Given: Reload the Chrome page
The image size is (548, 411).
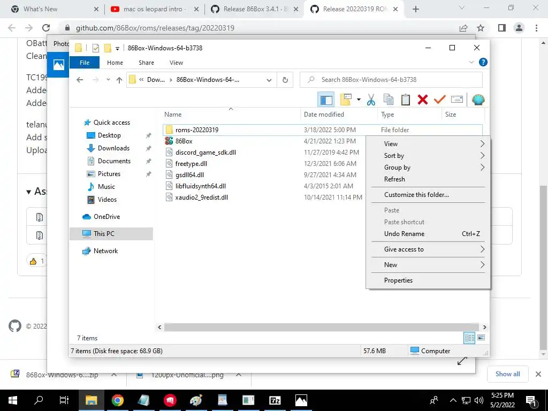Looking at the screenshot, I should click(x=46, y=28).
